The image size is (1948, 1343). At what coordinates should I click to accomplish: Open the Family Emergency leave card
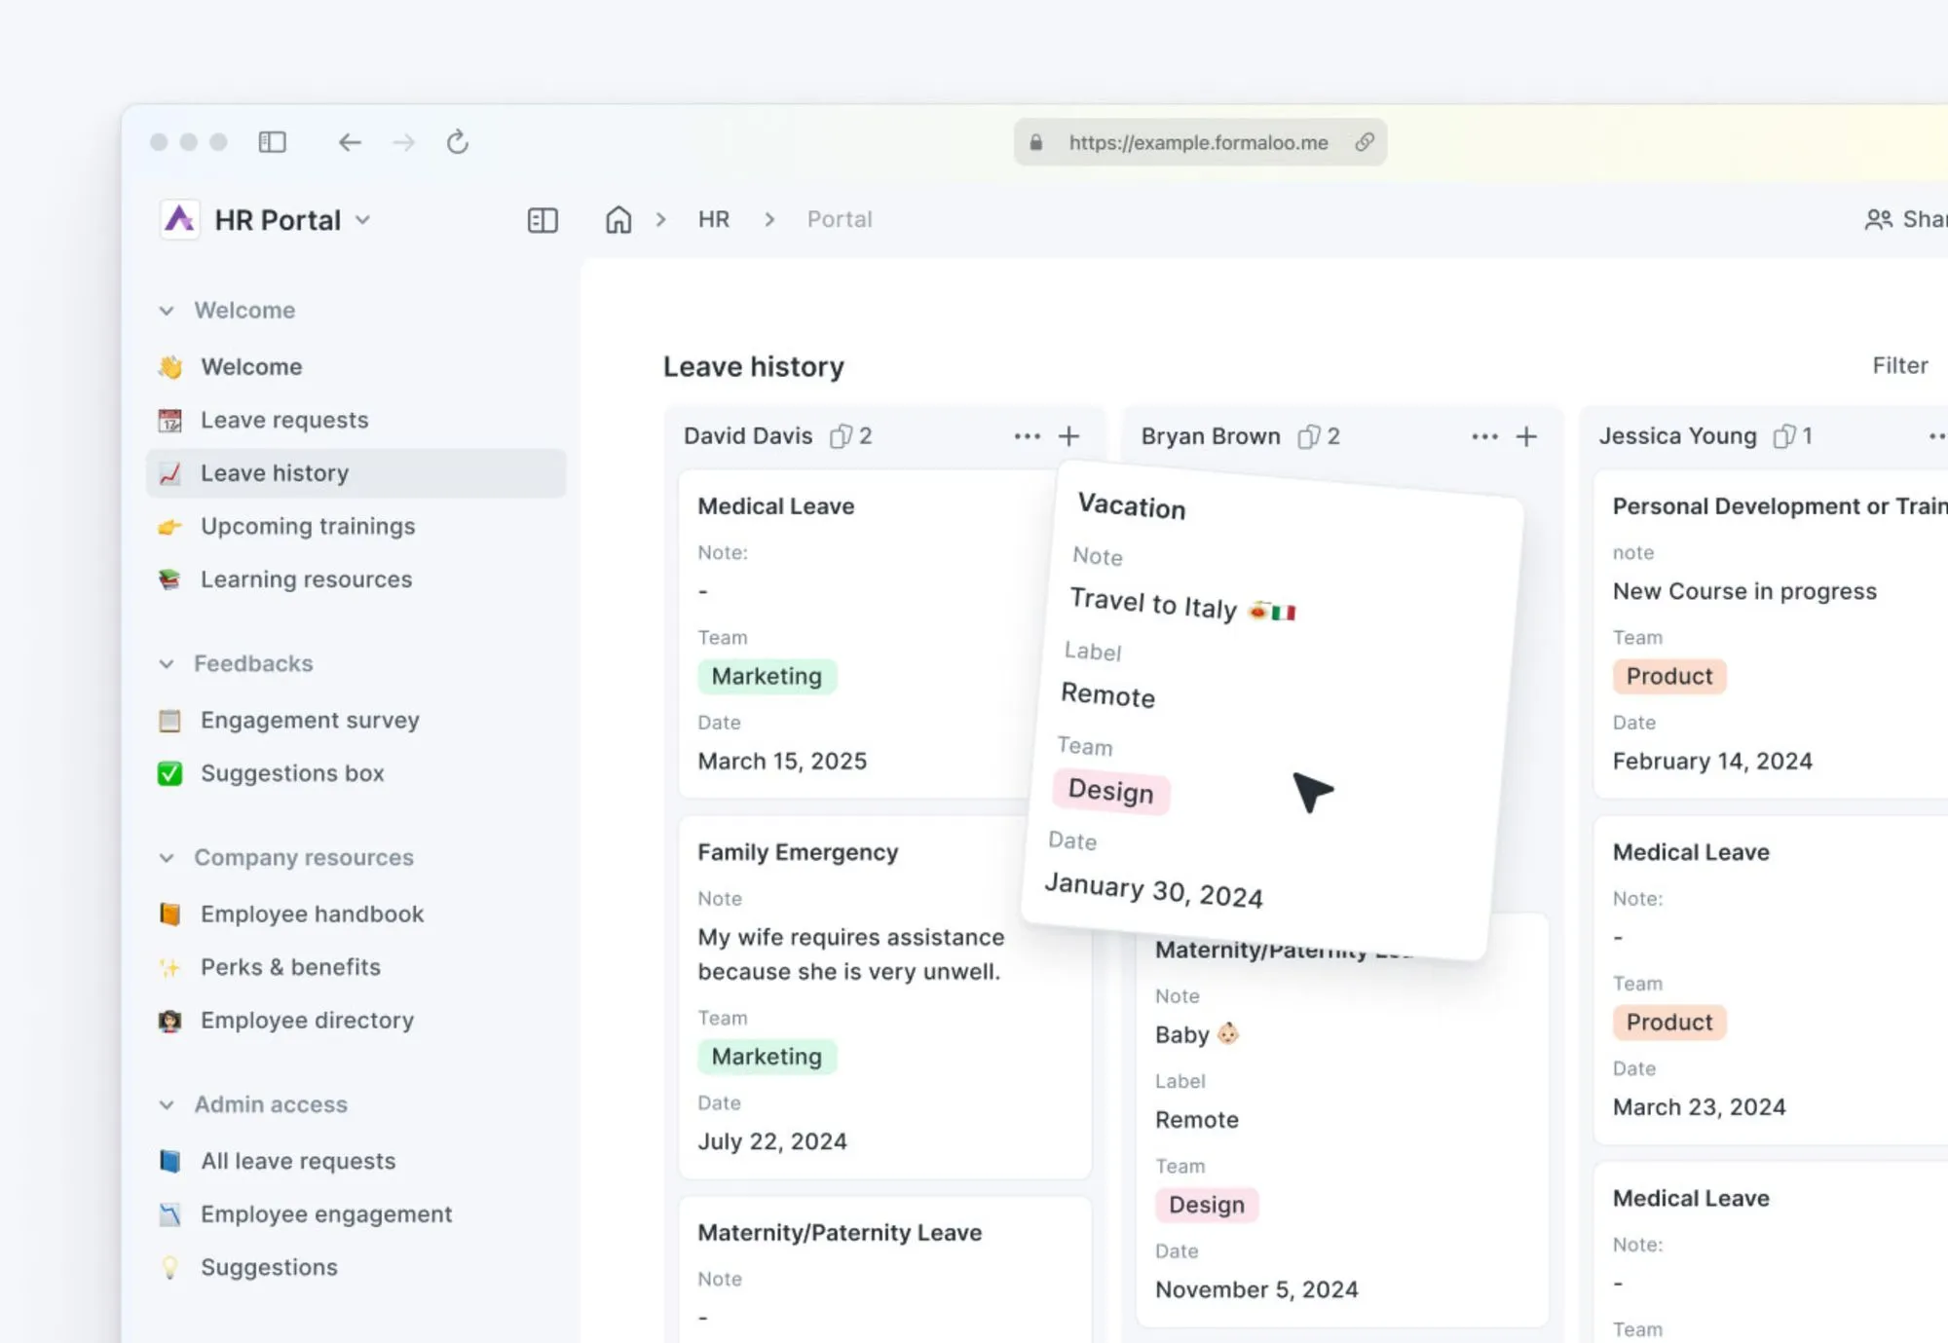(x=798, y=852)
